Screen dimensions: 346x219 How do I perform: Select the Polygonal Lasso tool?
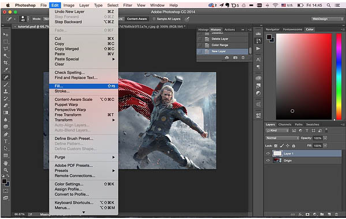[x=6, y=48]
